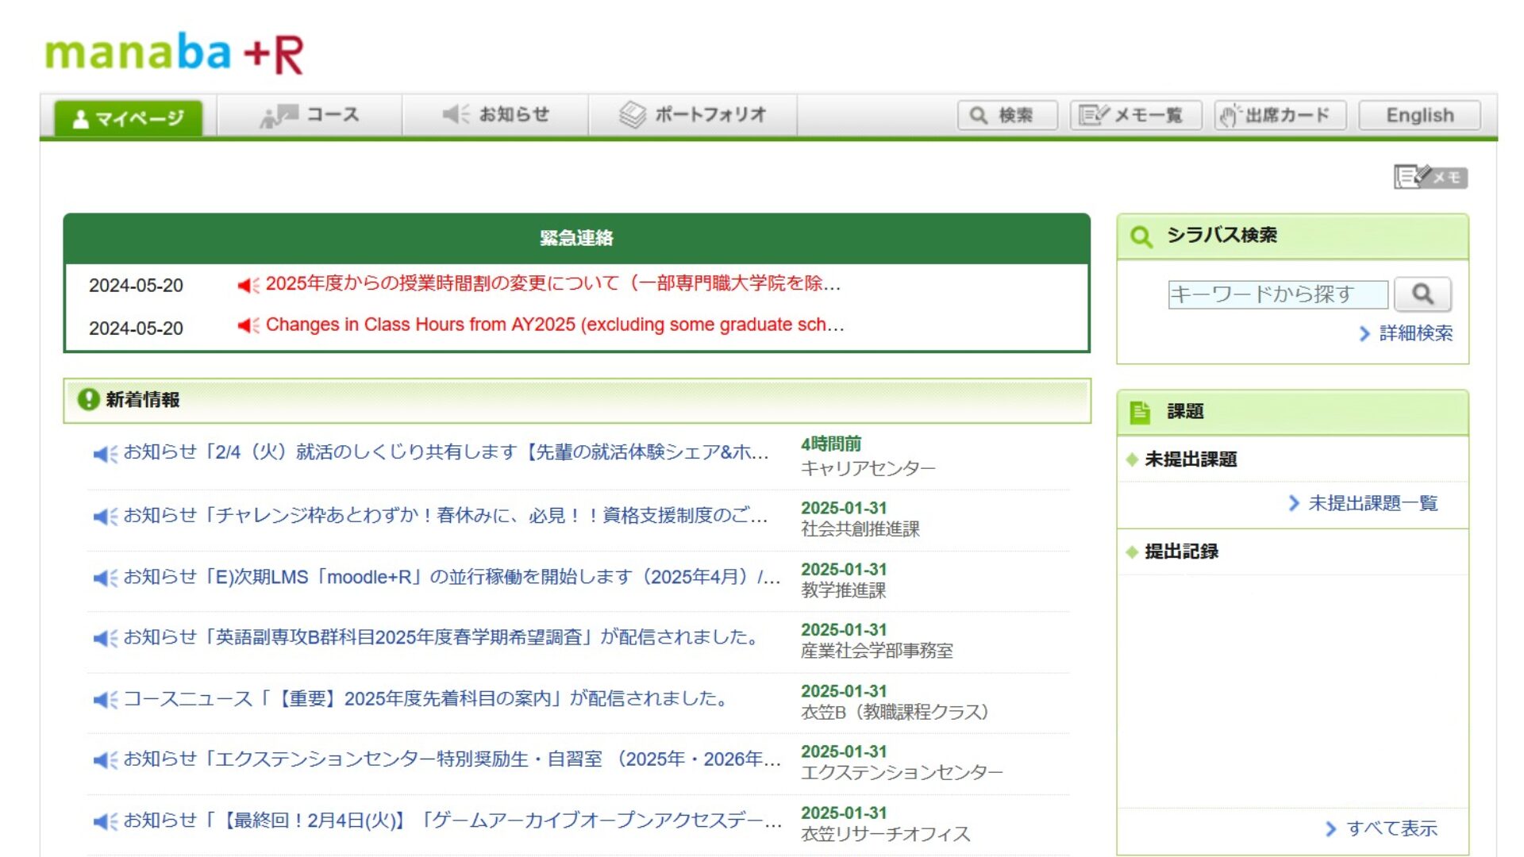Open the メモ一覧 button
The width and height of the screenshot is (1524, 857).
pos(1136,116)
